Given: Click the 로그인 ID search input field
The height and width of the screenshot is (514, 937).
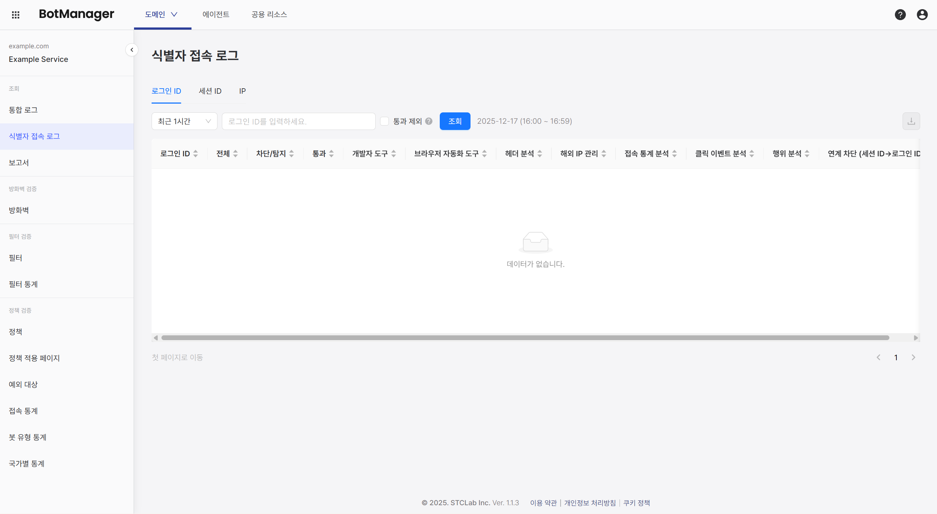Looking at the screenshot, I should (x=298, y=121).
